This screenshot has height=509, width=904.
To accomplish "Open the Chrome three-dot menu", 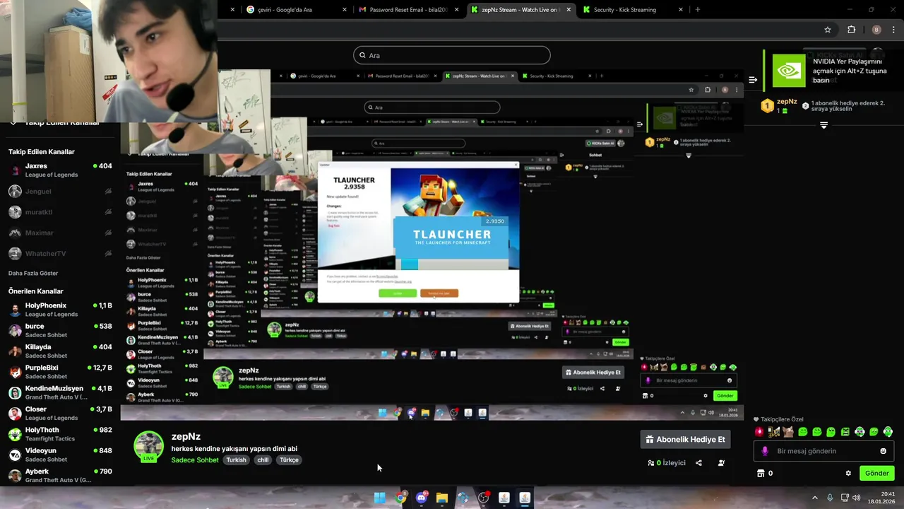I will point(893,30).
